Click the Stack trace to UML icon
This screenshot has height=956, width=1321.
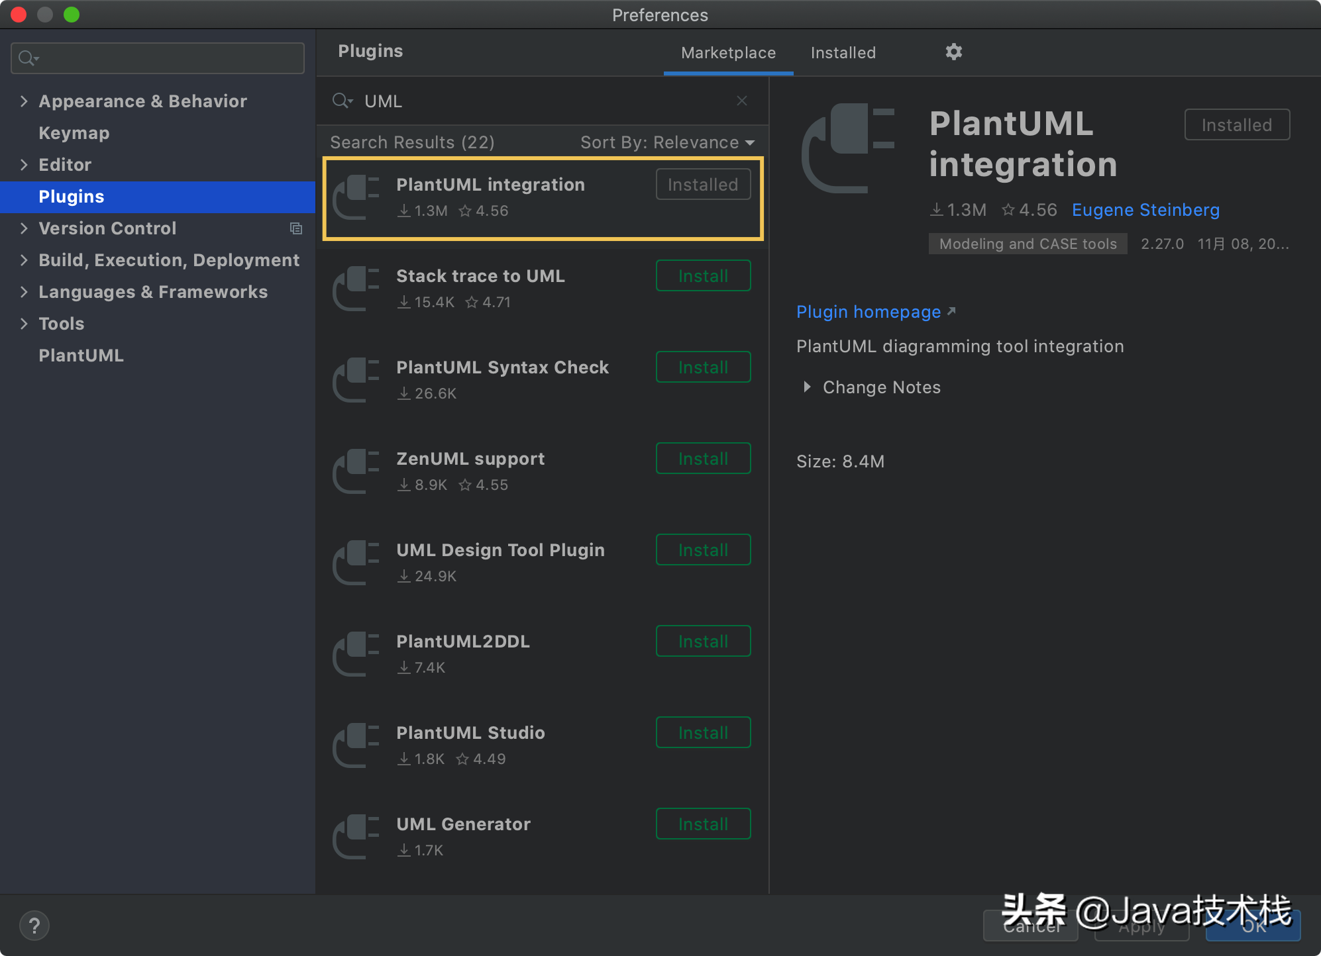pyautogui.click(x=358, y=288)
